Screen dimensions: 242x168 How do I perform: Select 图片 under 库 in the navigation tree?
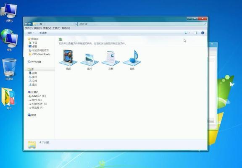(33, 77)
